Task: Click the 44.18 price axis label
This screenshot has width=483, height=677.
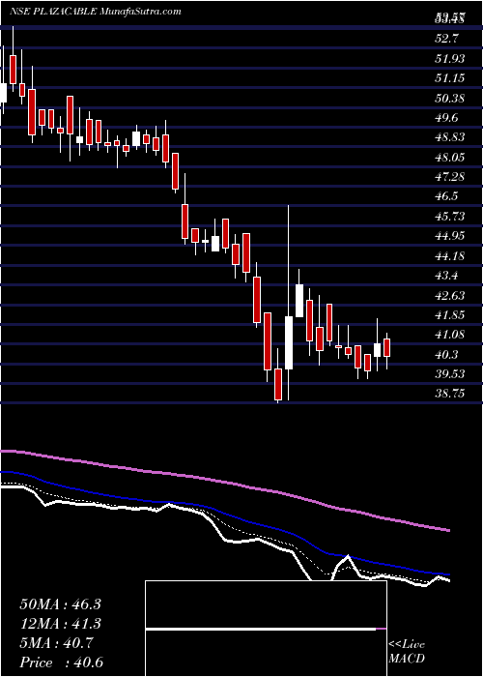Action: (450, 256)
